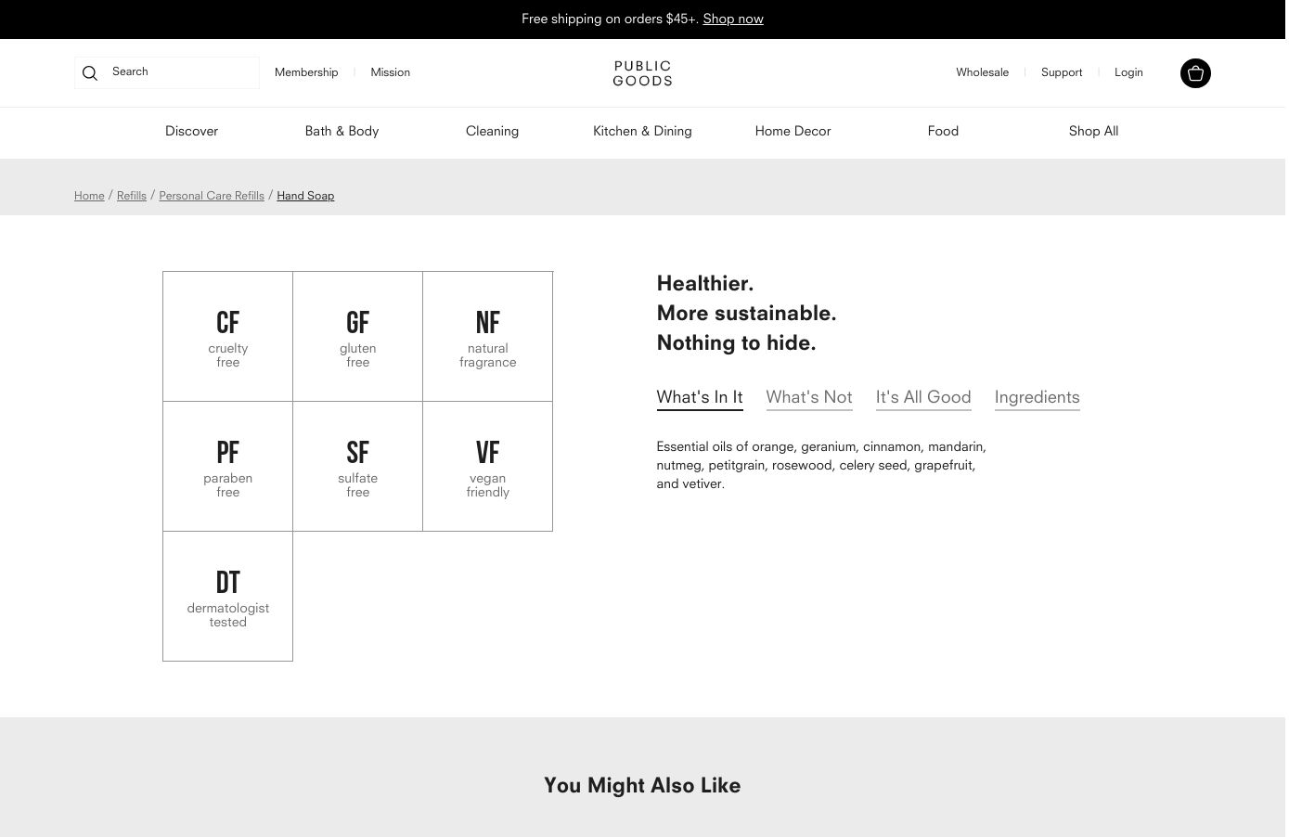
Task: Follow the Shop now banner link
Action: (732, 19)
